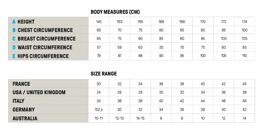The height and width of the screenshot is (130, 262).
Task: Click the 14-15 Australia size cell
Action: (x=140, y=118)
